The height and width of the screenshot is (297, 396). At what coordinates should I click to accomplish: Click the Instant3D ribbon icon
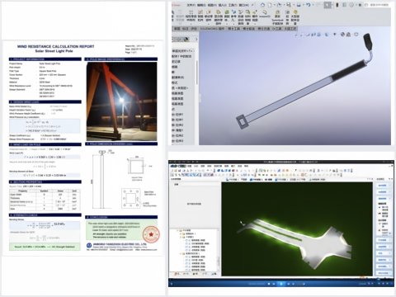265,13
